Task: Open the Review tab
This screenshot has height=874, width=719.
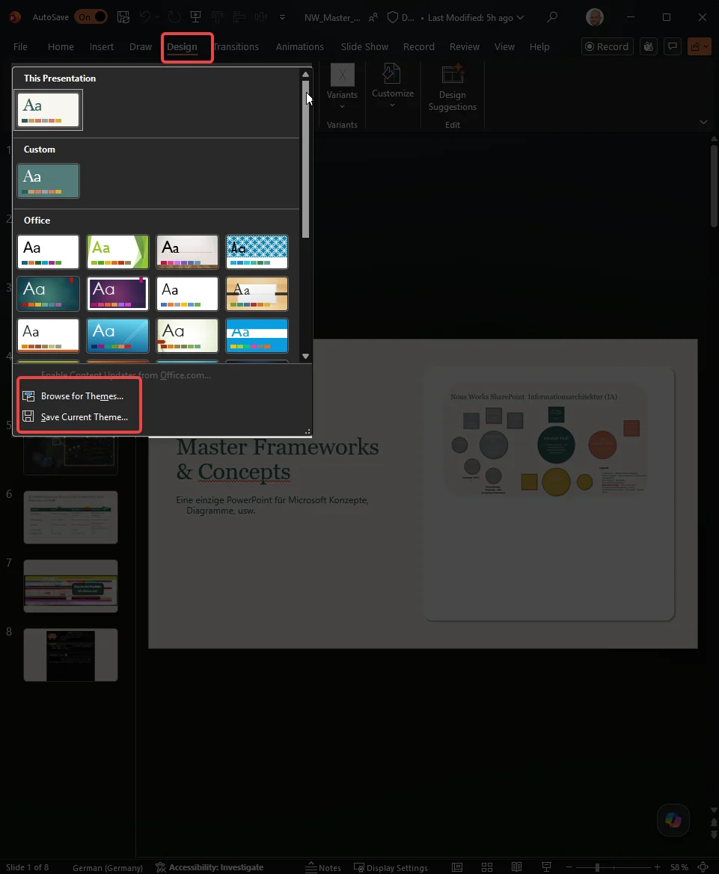Action: click(x=465, y=47)
